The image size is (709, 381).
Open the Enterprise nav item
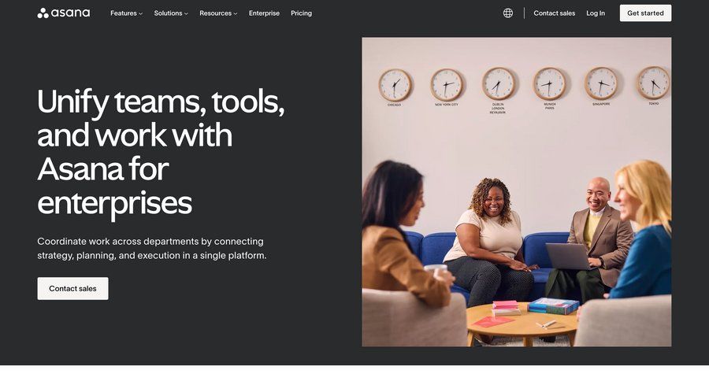tap(264, 13)
